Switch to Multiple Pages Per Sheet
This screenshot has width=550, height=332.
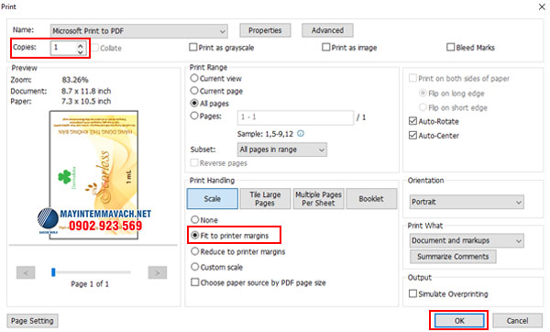318,199
